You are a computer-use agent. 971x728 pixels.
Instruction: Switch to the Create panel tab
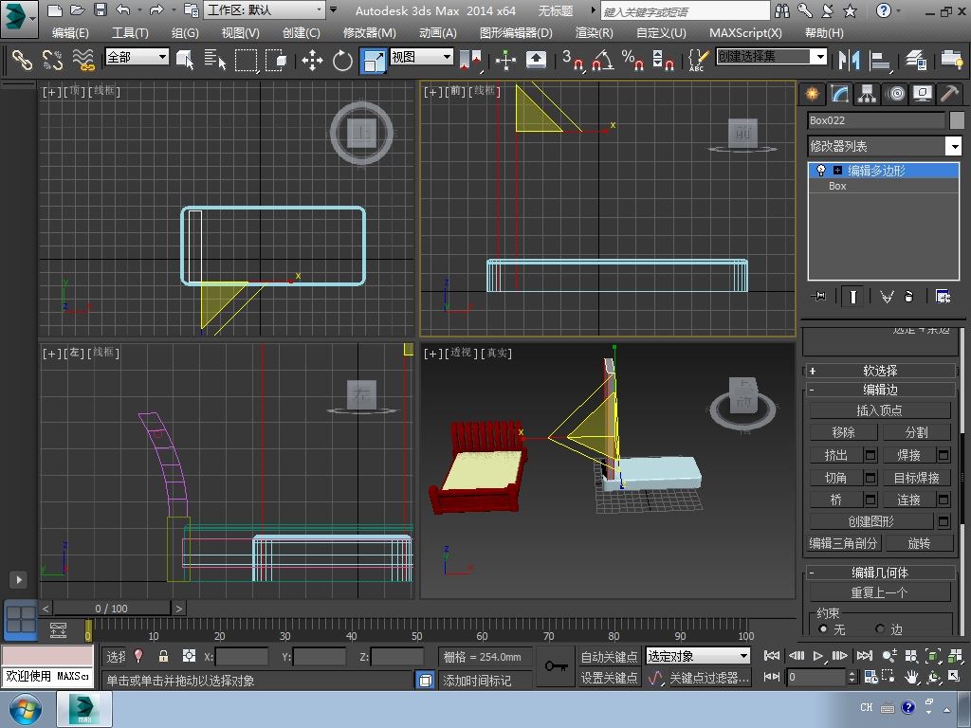[x=812, y=94]
